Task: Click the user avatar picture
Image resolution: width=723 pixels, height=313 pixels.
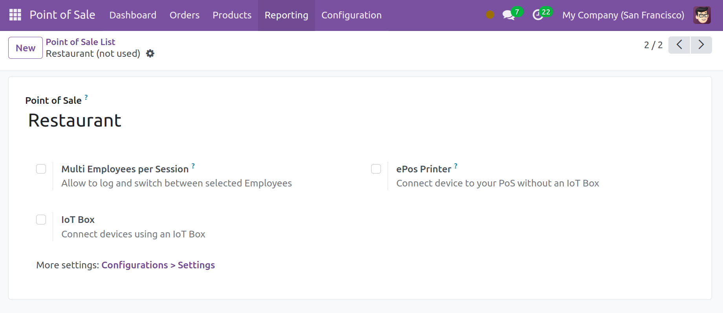Action: click(x=702, y=15)
